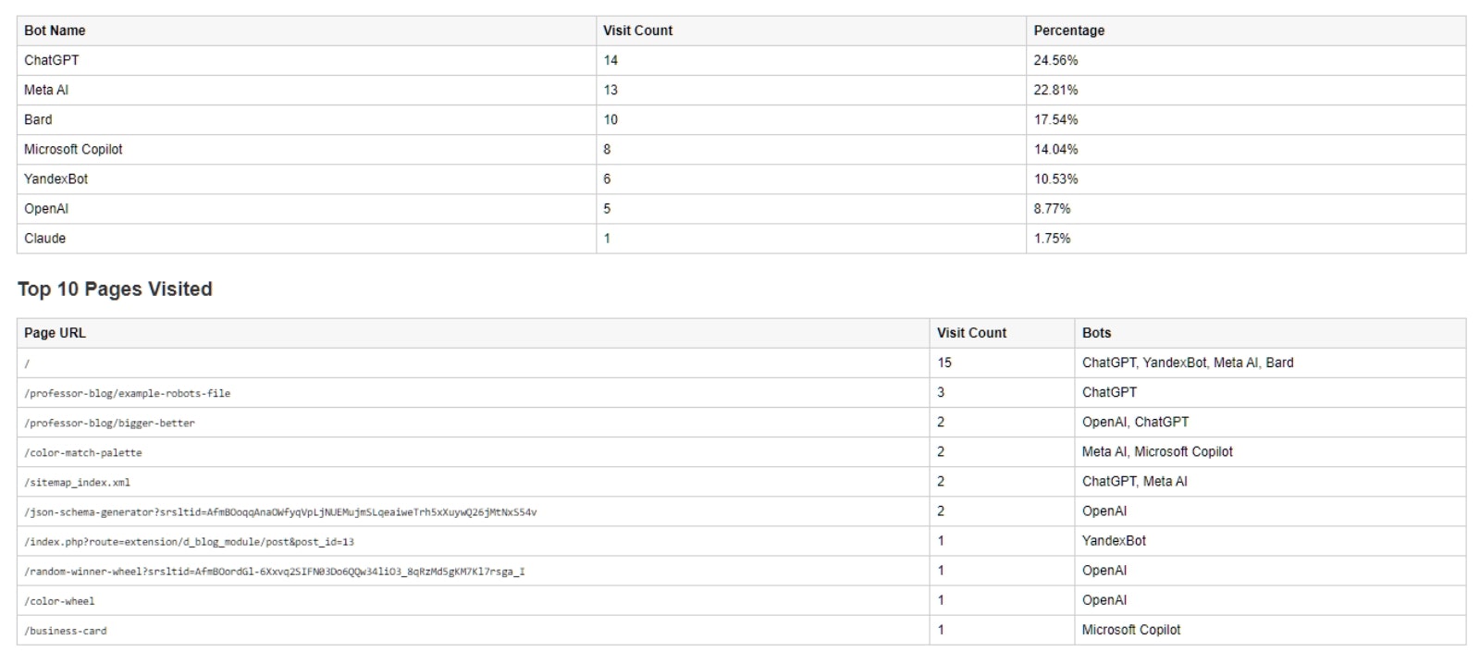
Task: Select visit count "2" in json-schema-generator row
Action: click(x=941, y=511)
